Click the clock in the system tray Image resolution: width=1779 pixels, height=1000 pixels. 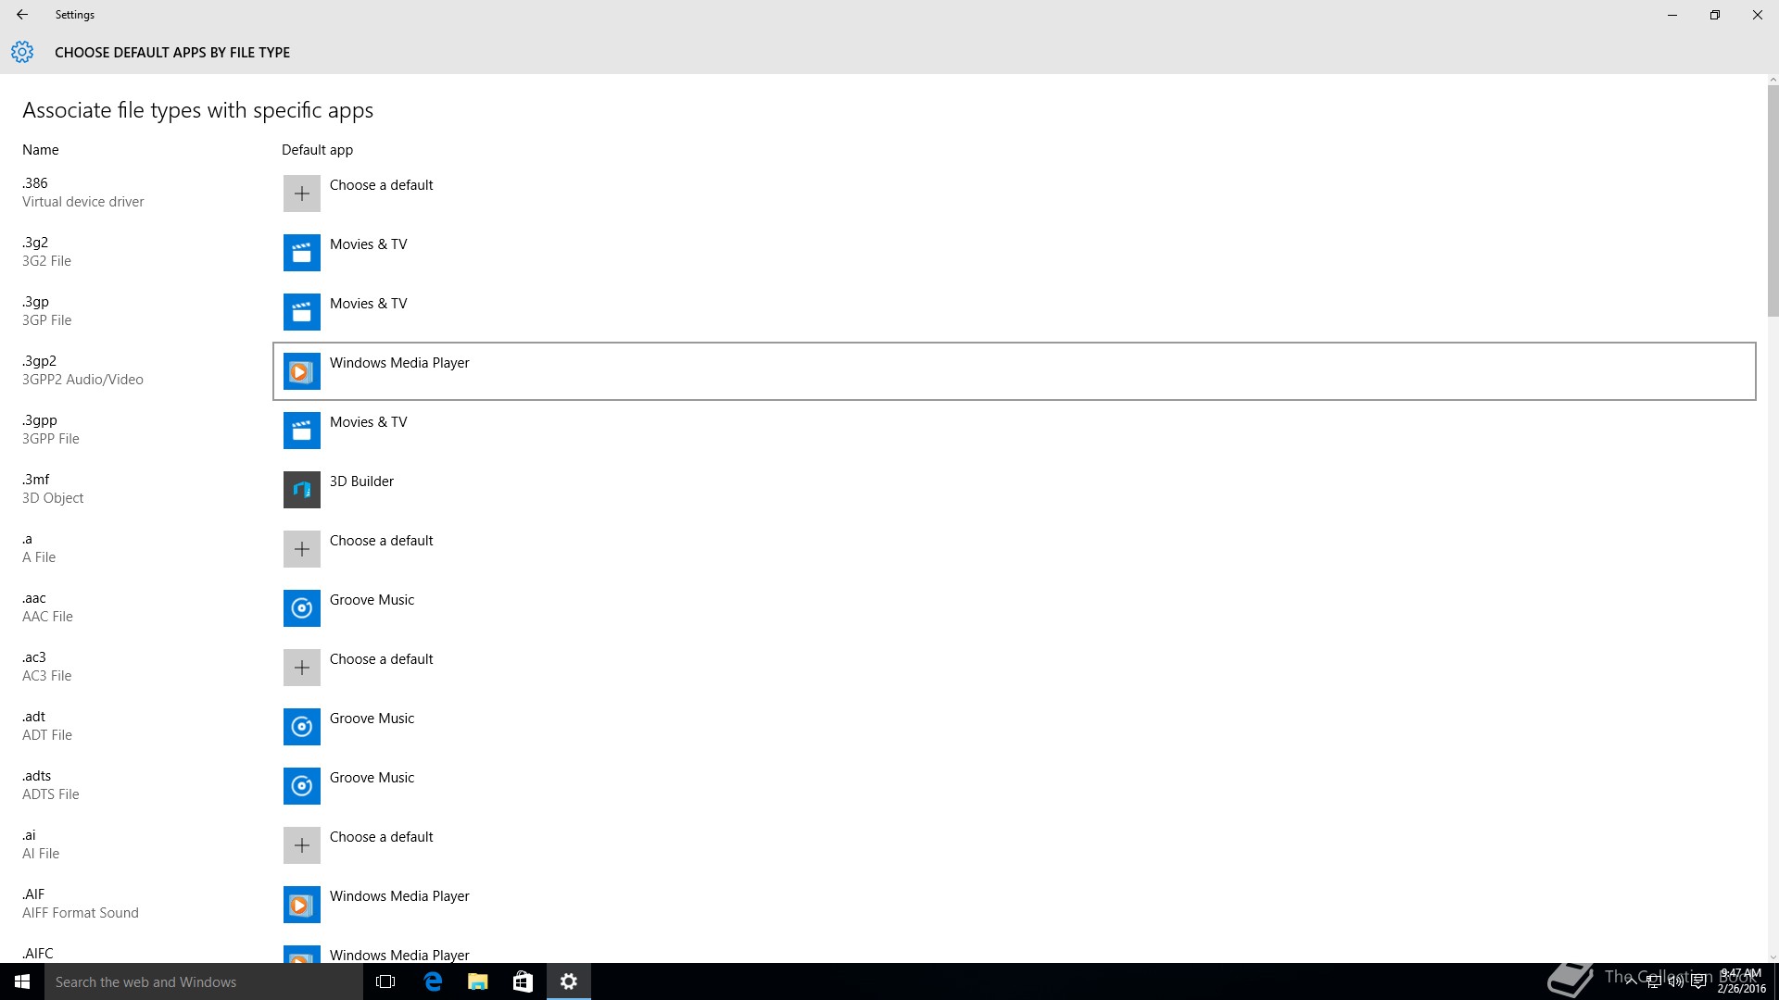click(x=1741, y=981)
